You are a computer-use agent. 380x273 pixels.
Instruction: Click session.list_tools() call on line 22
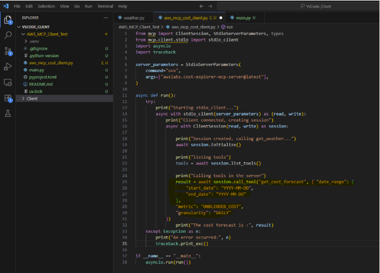235,163
